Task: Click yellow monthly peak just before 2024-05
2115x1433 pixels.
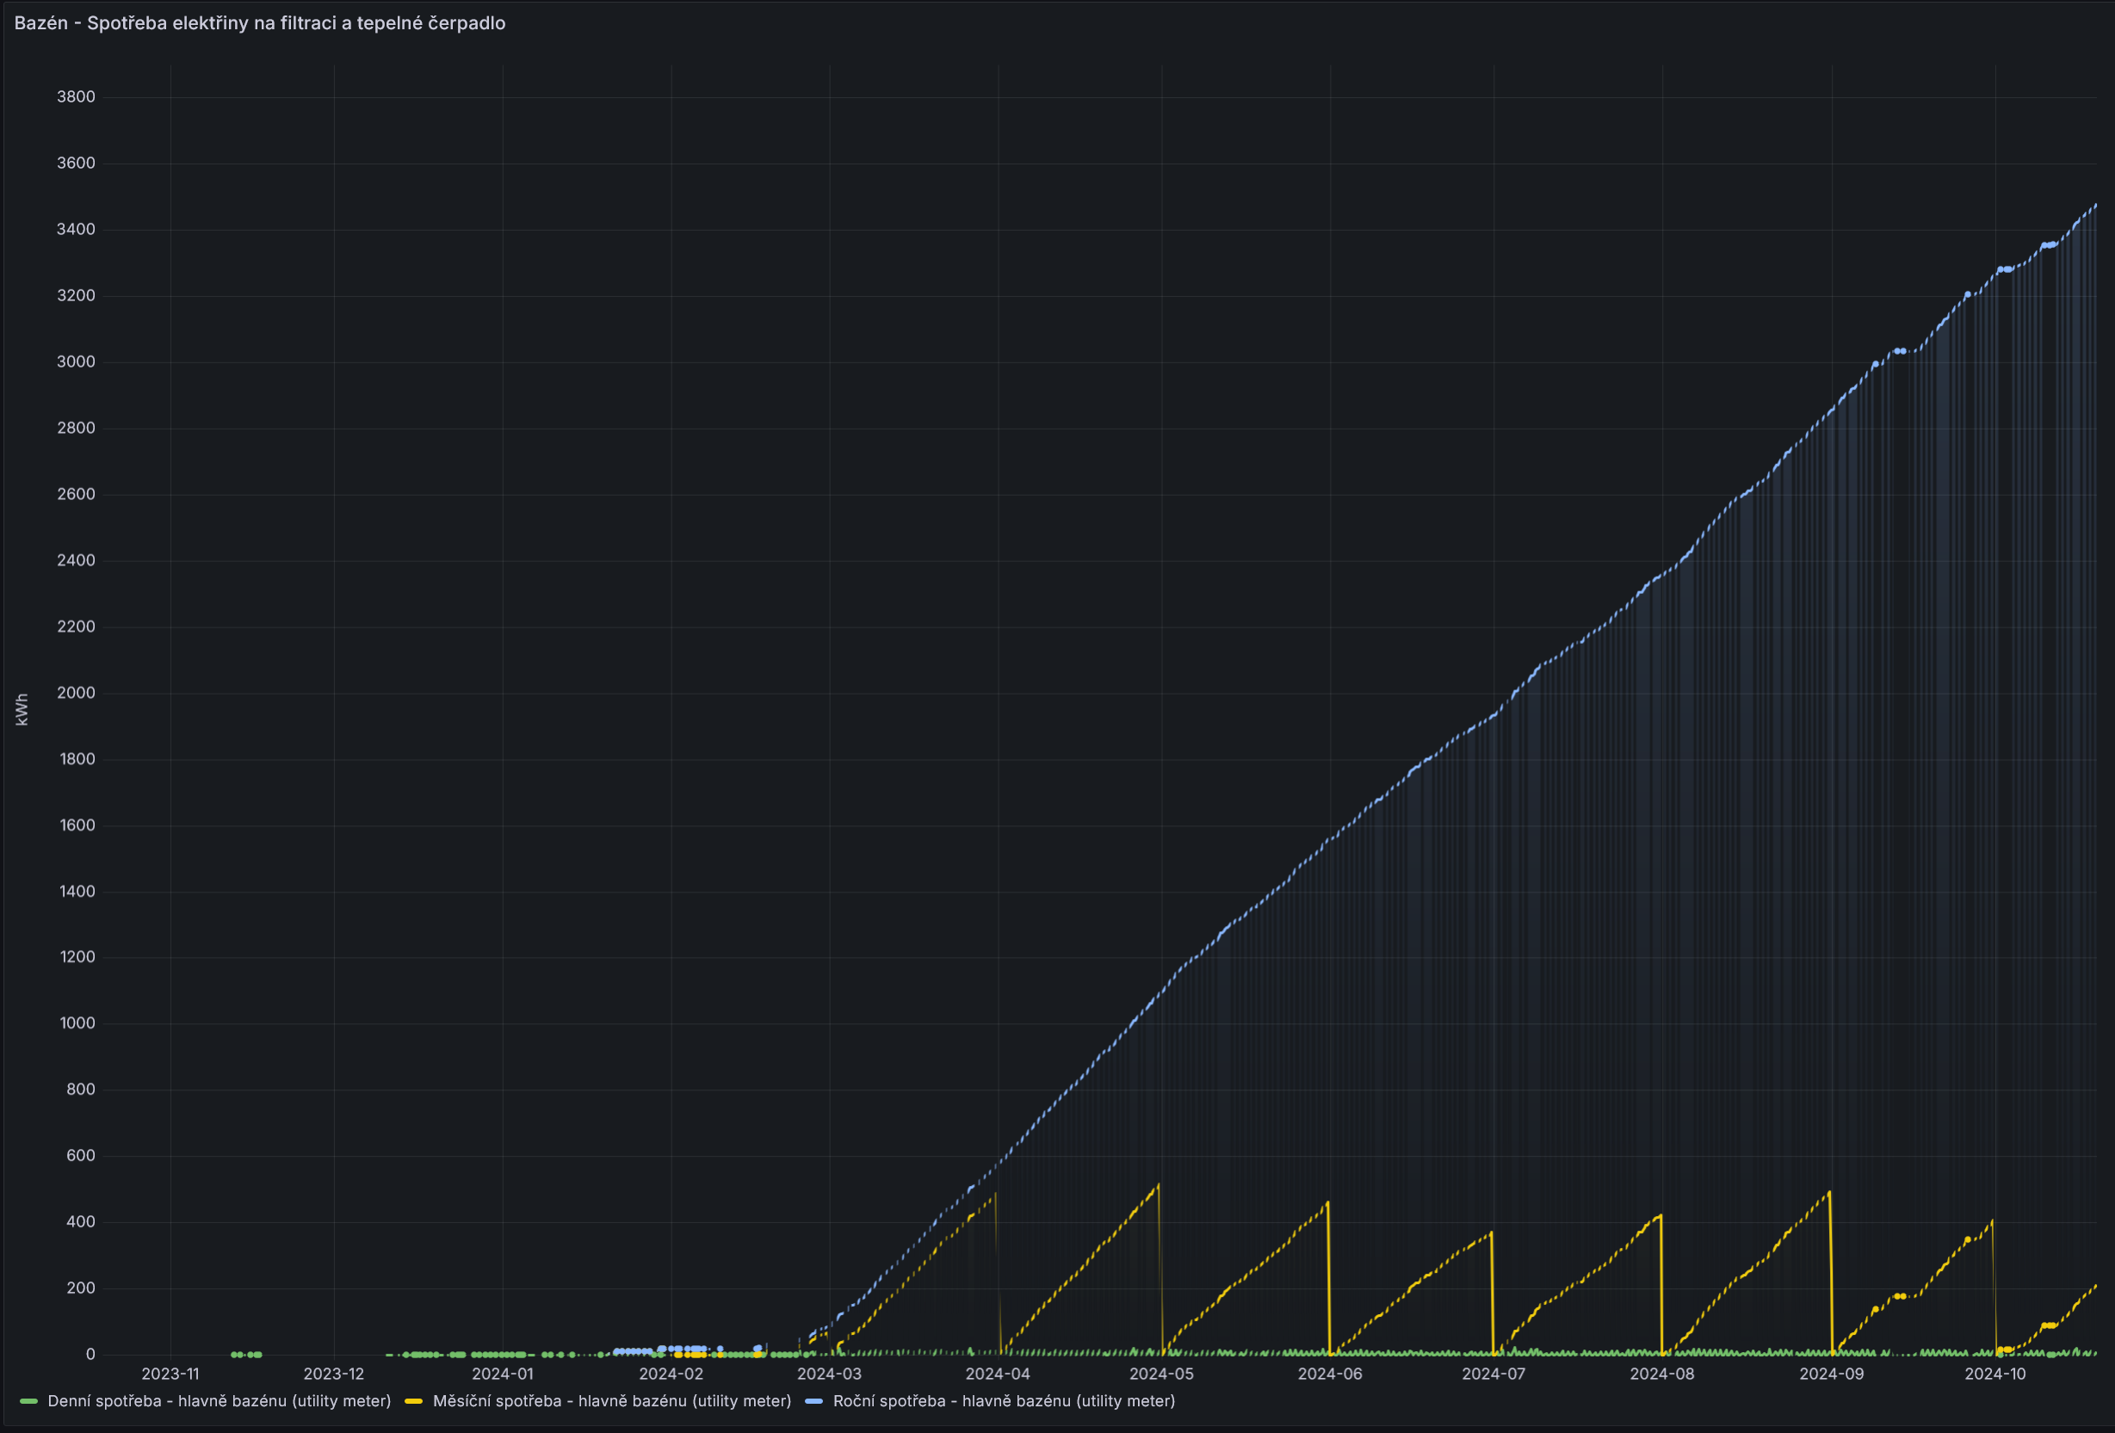Action: tap(1158, 1184)
